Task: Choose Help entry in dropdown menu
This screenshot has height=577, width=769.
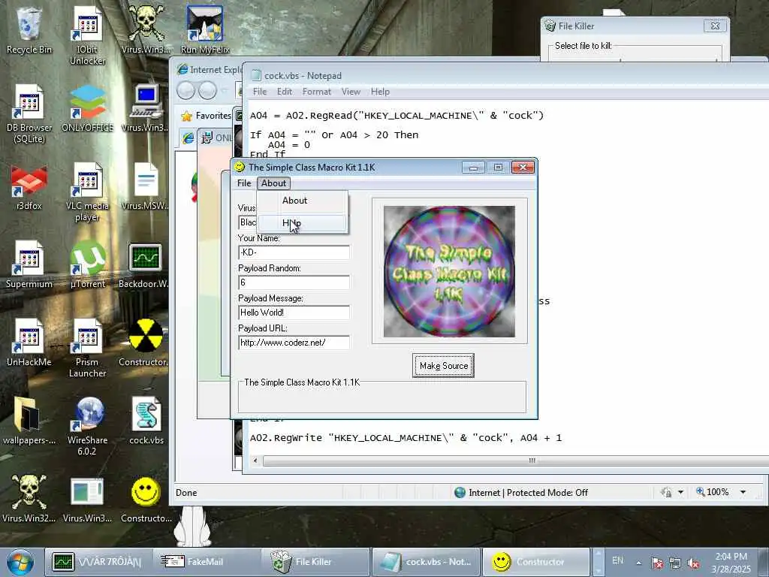Action: click(x=303, y=222)
